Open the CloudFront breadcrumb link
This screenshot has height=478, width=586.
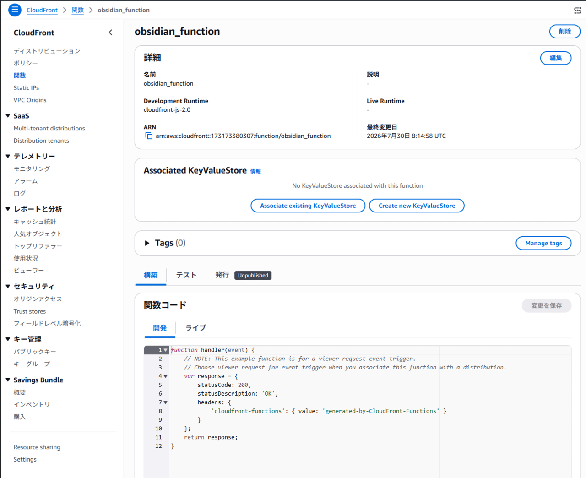42,10
